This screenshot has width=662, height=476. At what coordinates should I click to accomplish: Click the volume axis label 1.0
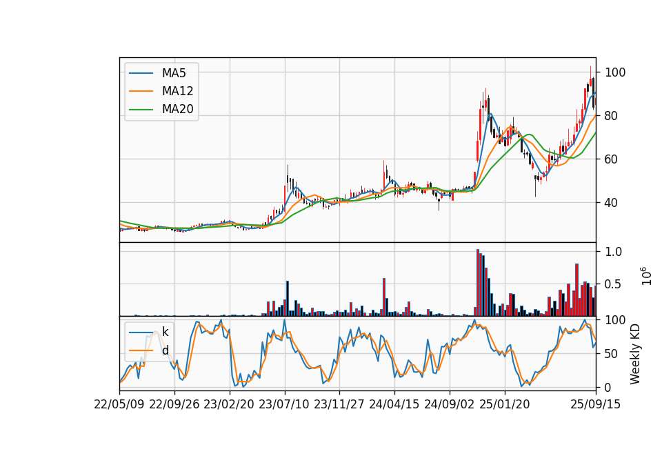(614, 252)
